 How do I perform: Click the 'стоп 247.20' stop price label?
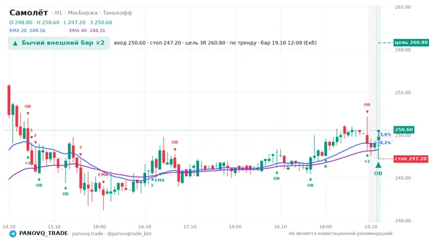pos(411,159)
